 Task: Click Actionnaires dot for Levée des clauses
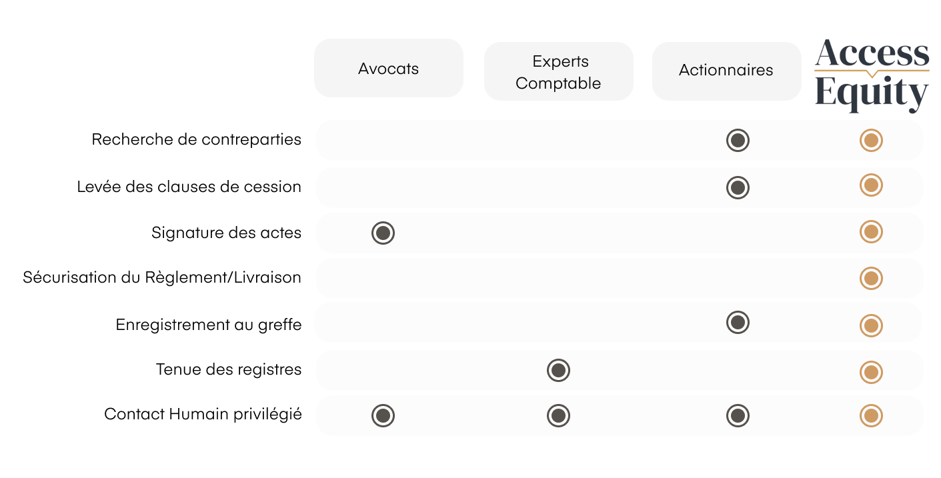point(738,187)
